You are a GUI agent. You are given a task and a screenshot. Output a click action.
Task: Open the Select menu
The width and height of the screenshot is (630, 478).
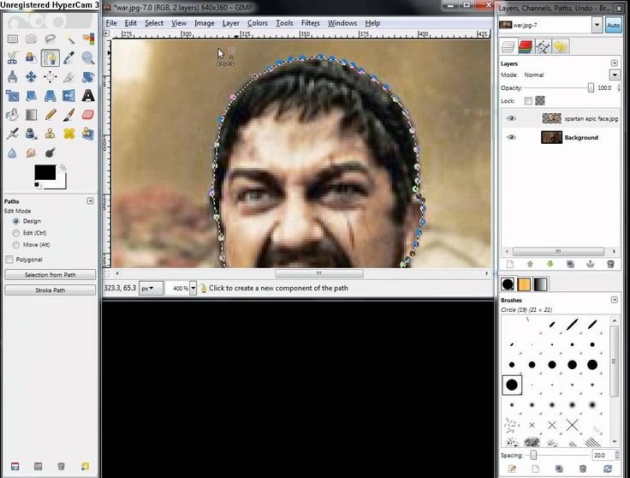click(154, 23)
